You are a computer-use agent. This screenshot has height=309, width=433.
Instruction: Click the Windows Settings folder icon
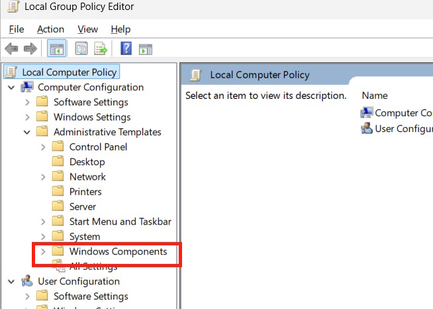[42, 117]
